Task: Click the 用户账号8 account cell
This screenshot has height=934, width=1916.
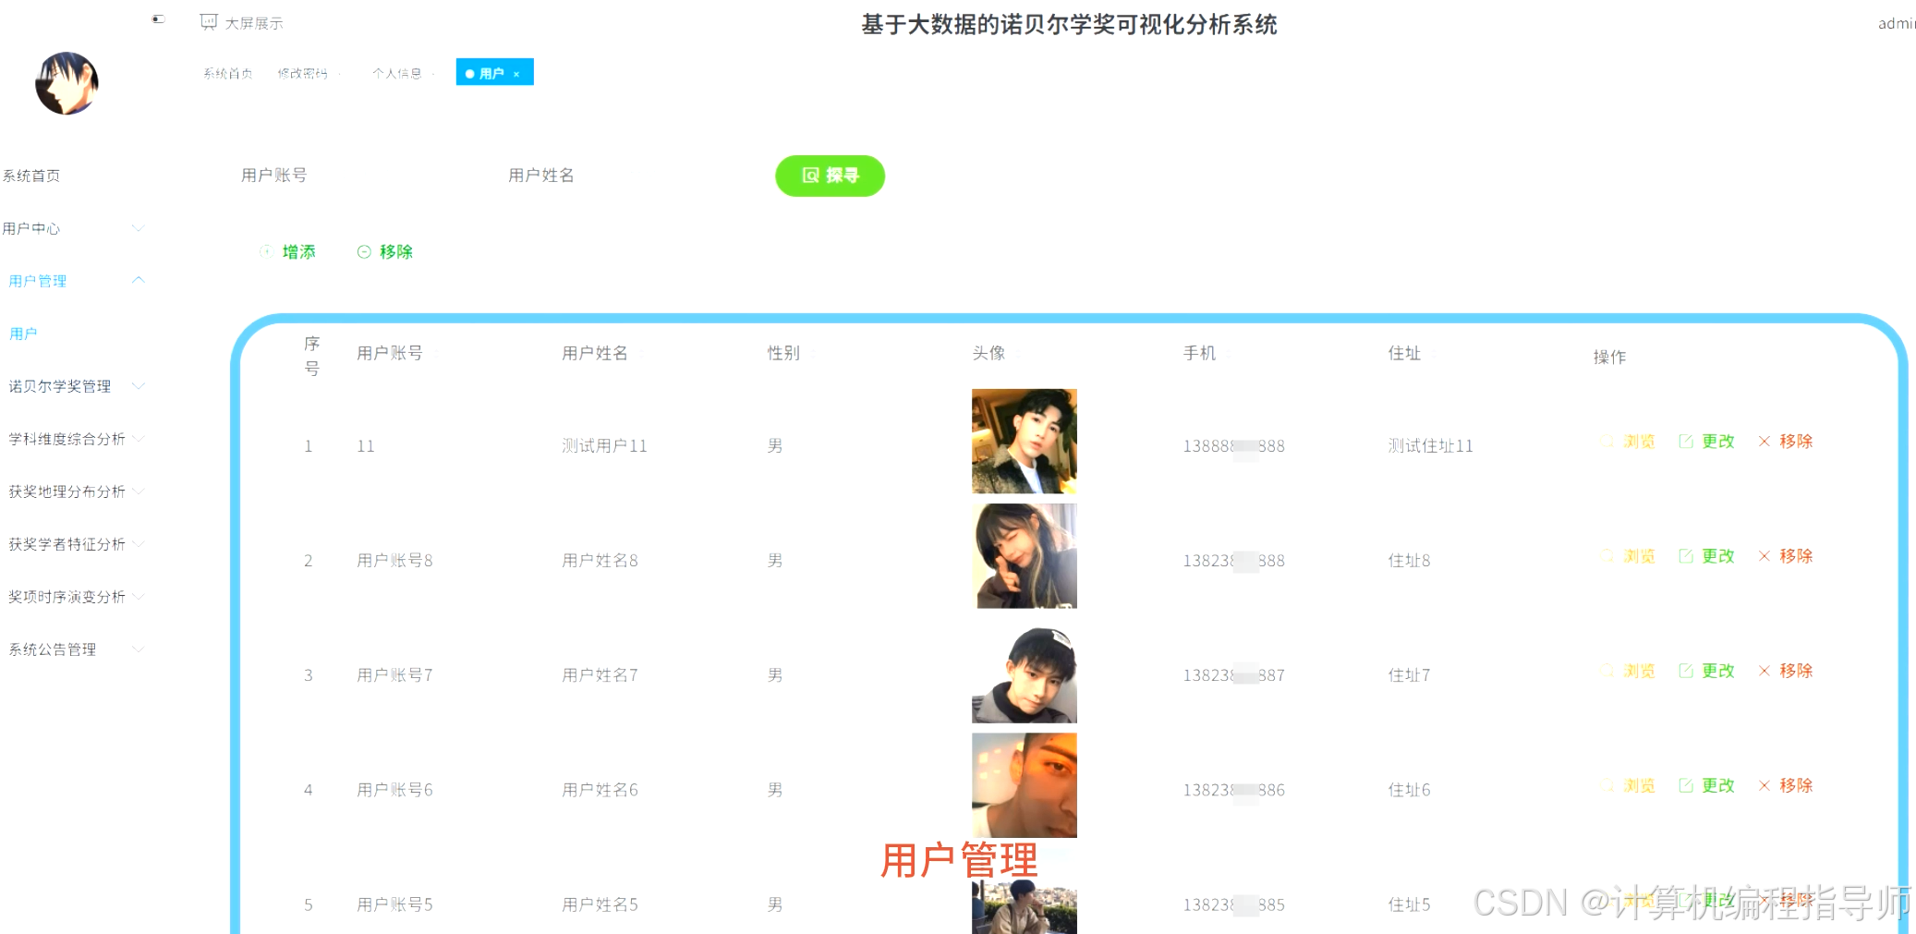Action: point(394,561)
